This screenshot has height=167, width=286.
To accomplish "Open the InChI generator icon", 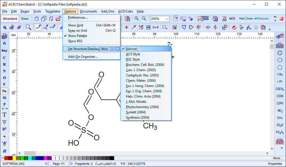I will click(232, 19).
